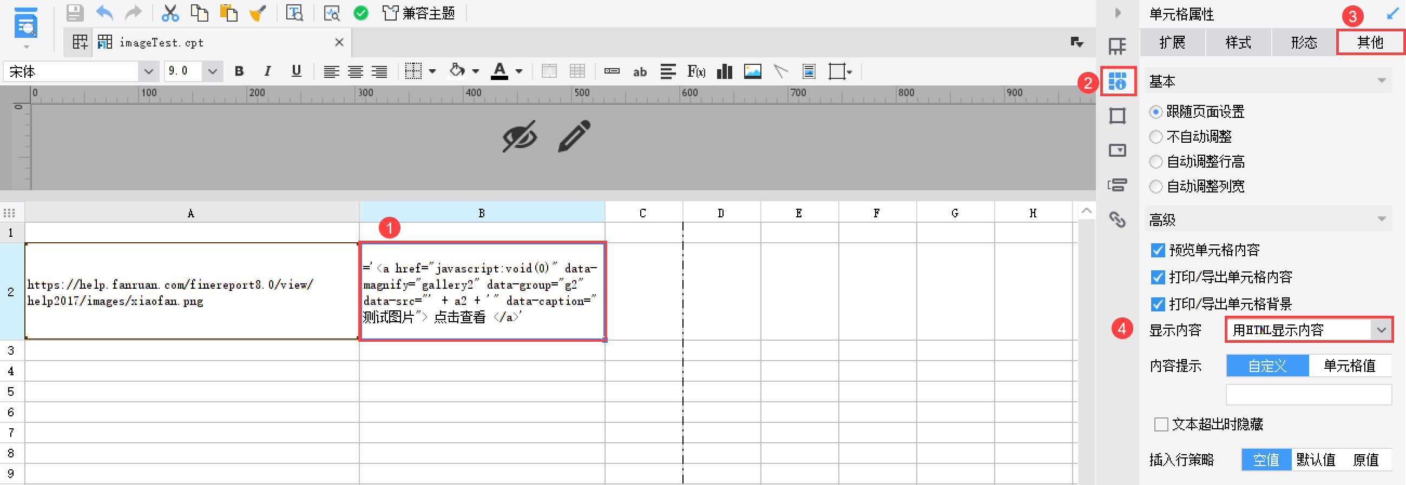Center align the cell text
This screenshot has height=485, width=1406.
point(356,71)
